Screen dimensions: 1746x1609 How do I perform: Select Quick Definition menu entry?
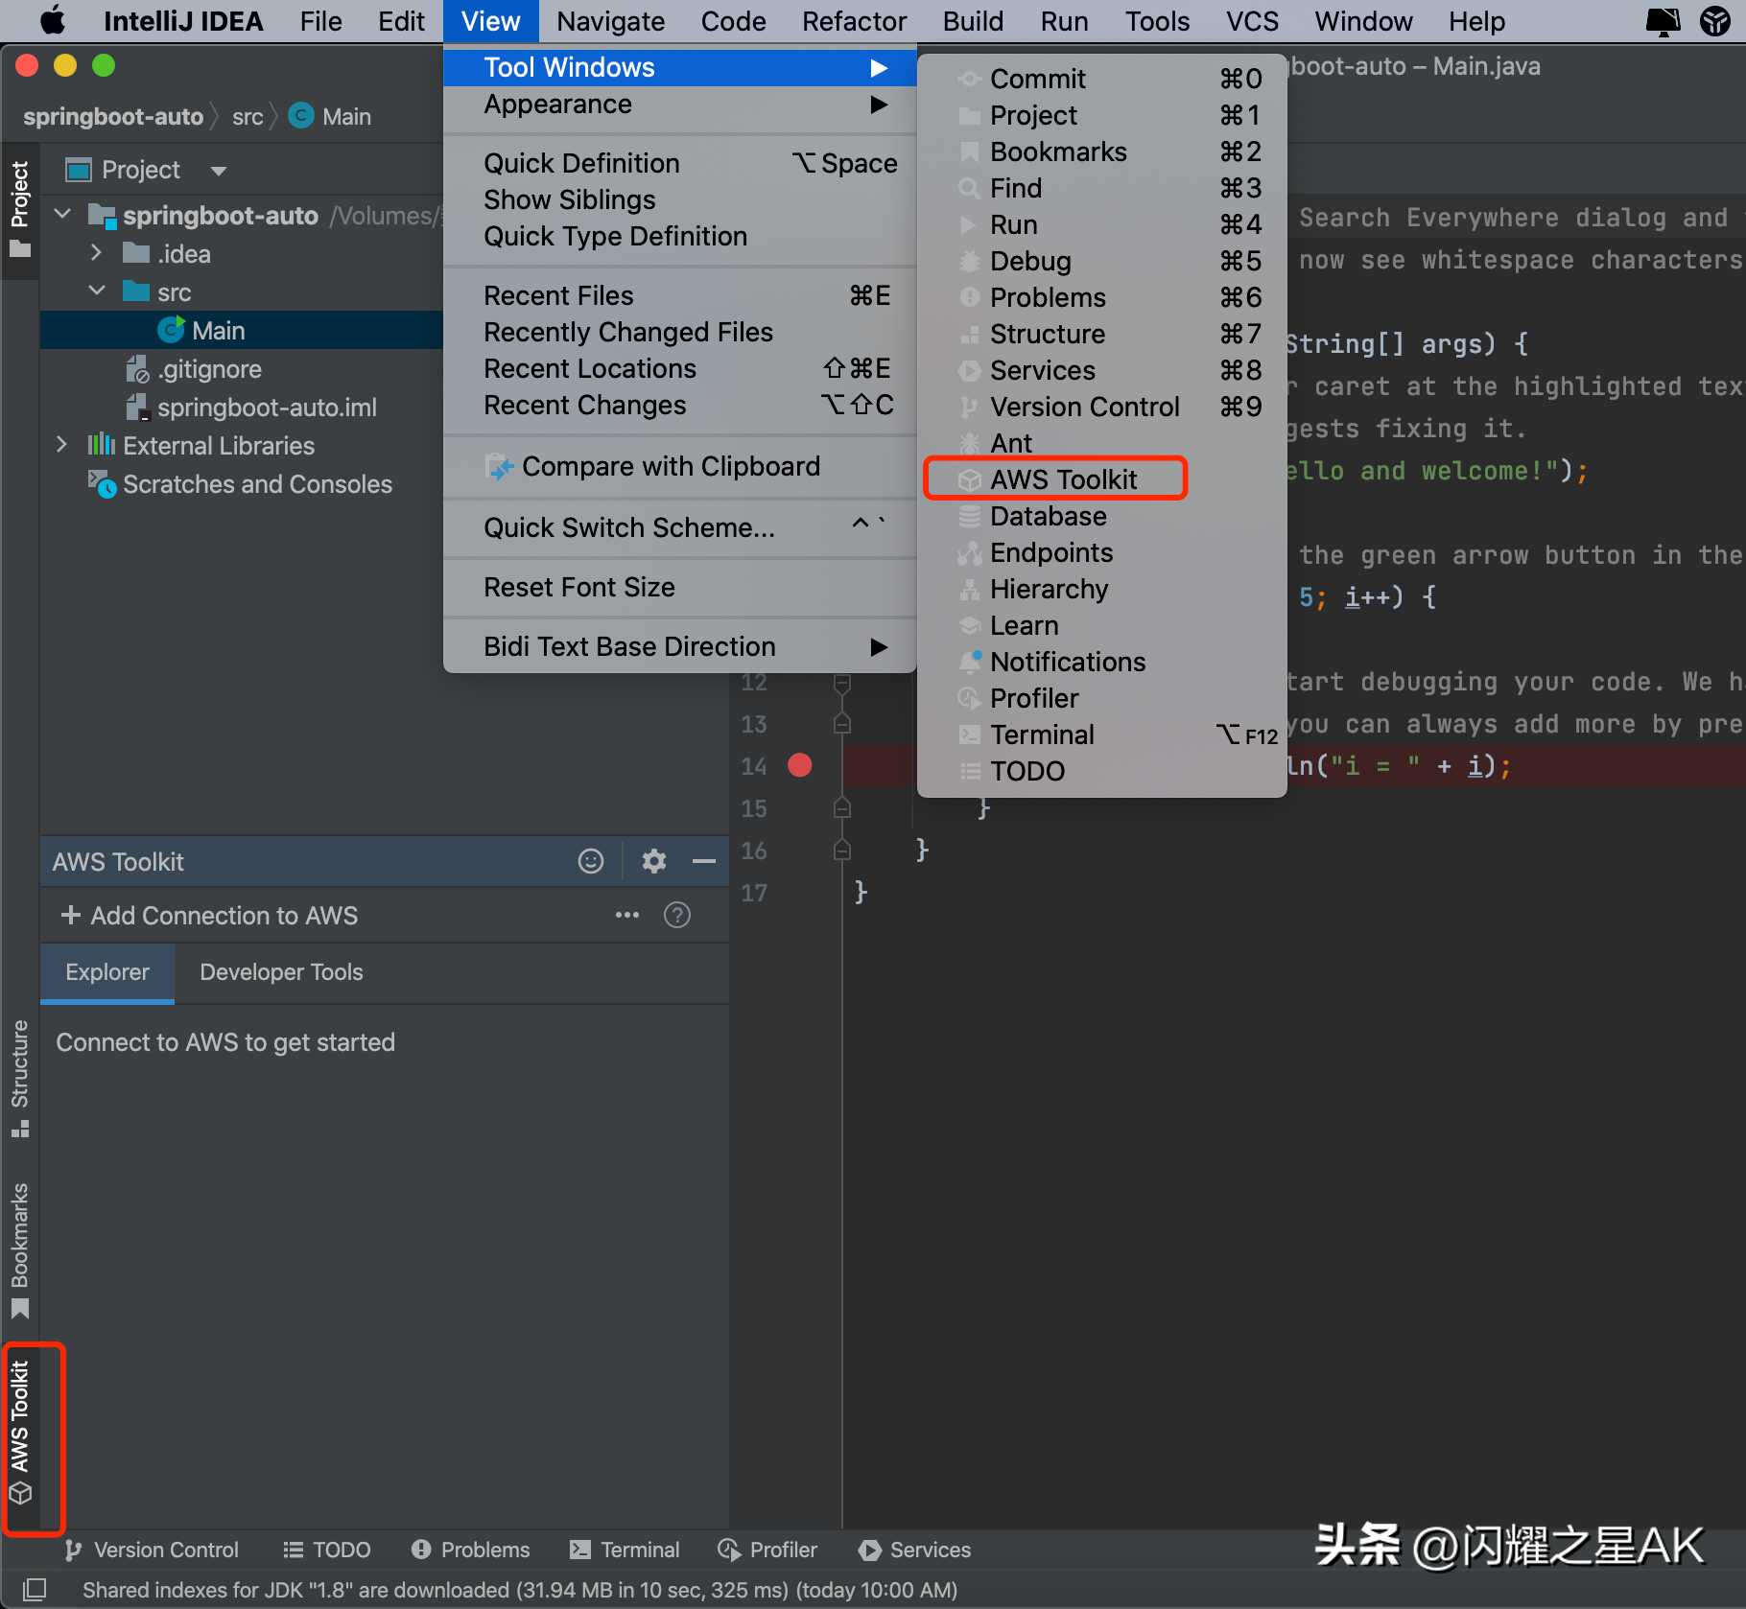point(679,163)
